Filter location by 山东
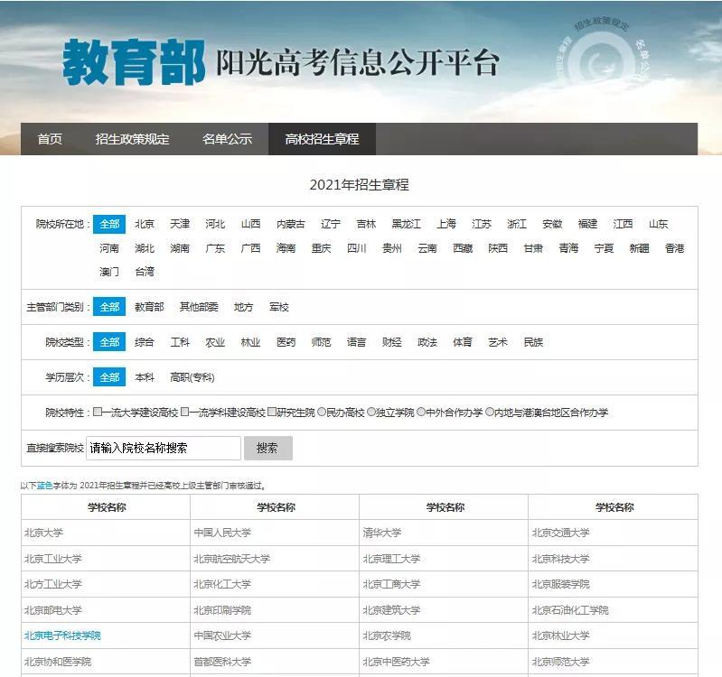The height and width of the screenshot is (677, 722). (658, 224)
